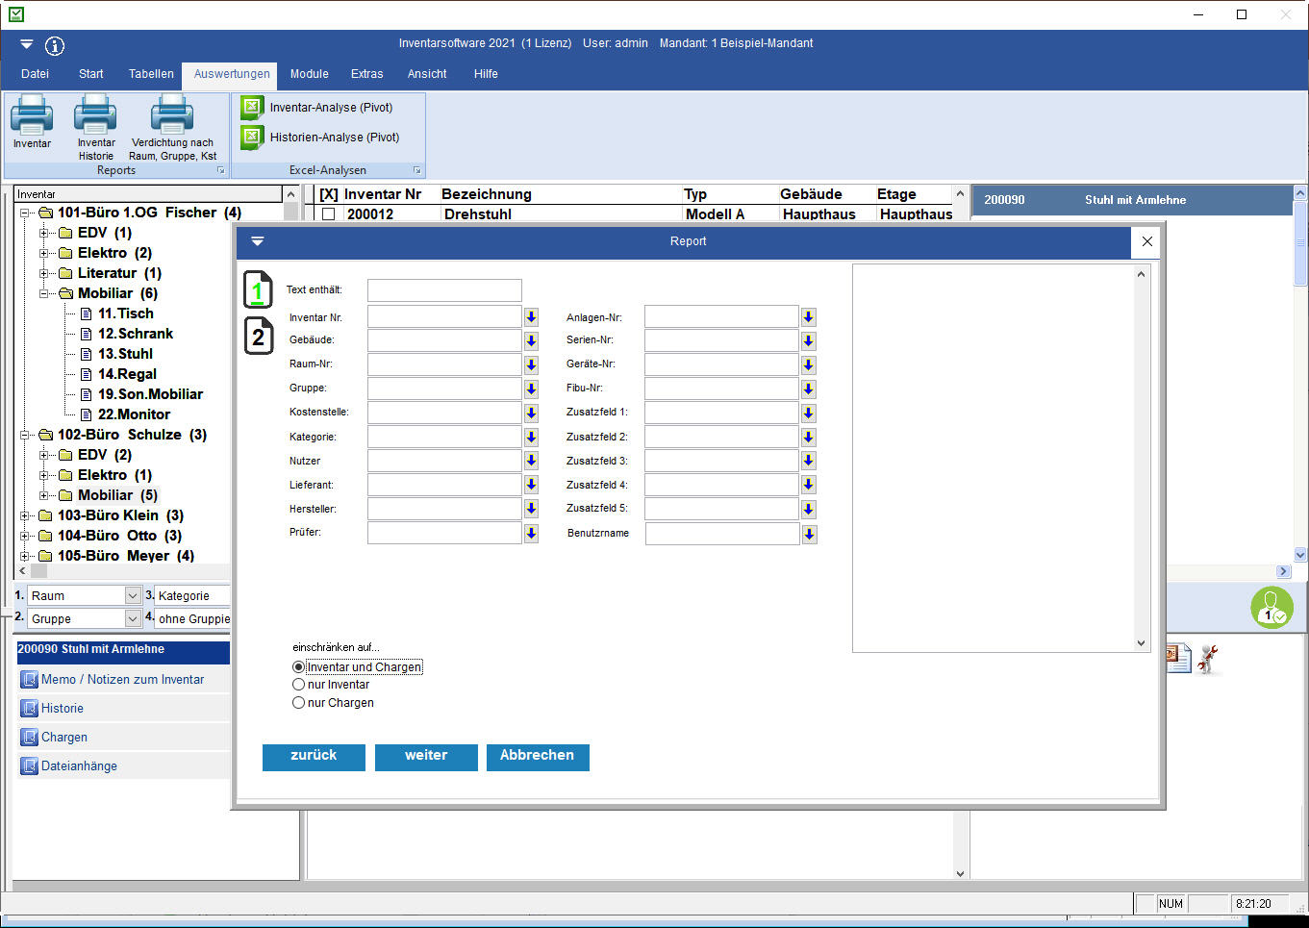
Task: Click into the 'Text enthält' input field
Action: [x=444, y=290]
